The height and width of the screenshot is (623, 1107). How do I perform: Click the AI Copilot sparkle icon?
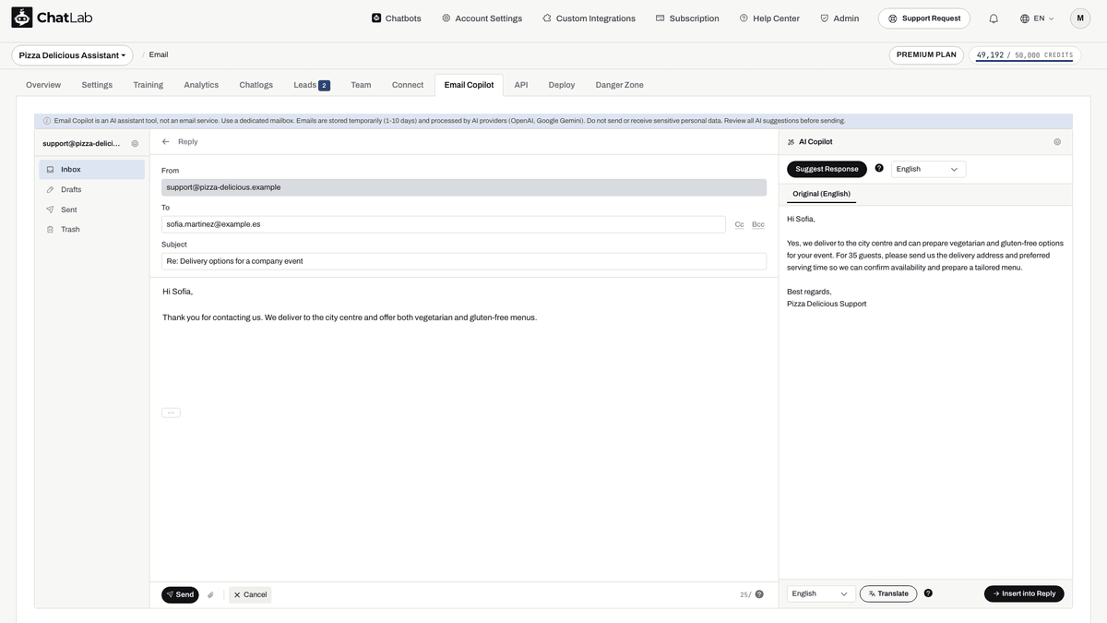[x=792, y=142]
